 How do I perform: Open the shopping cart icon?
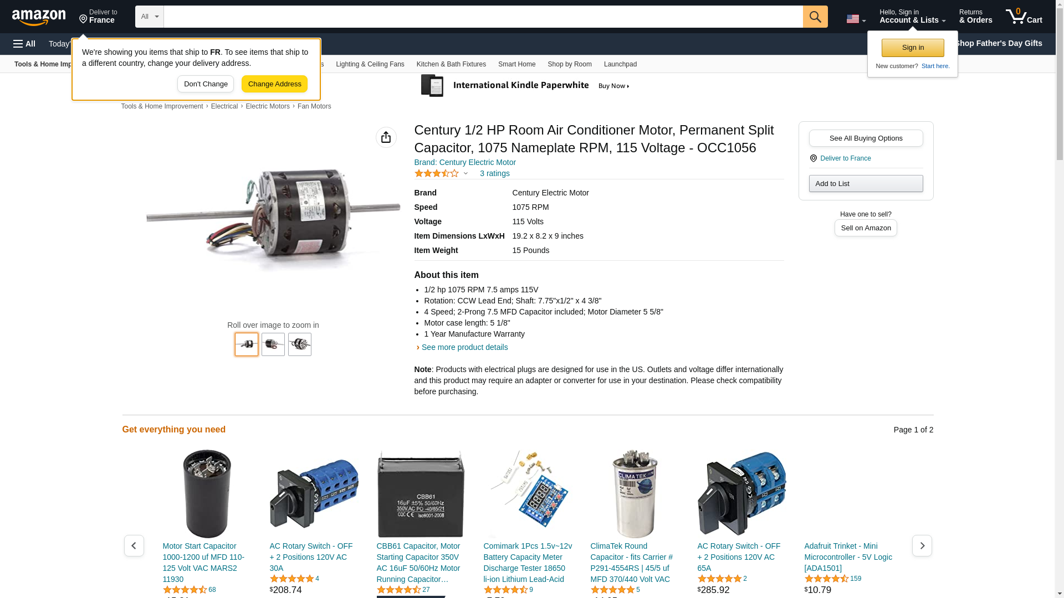click(x=1024, y=16)
